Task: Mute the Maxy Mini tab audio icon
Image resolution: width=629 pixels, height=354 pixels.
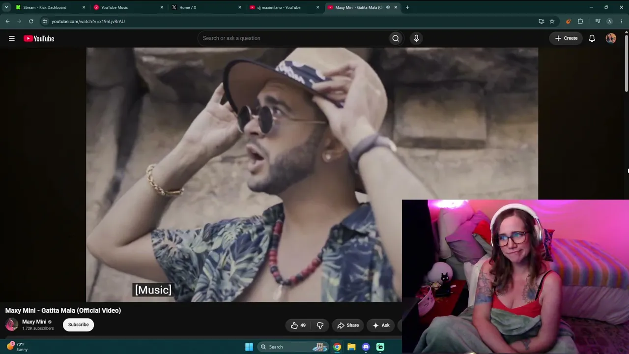Action: click(388, 7)
